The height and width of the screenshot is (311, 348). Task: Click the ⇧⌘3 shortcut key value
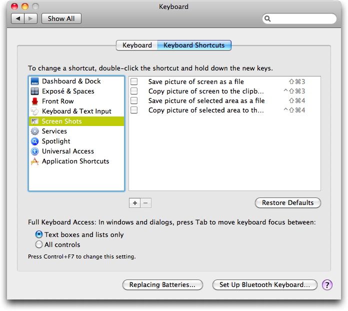tap(297, 81)
